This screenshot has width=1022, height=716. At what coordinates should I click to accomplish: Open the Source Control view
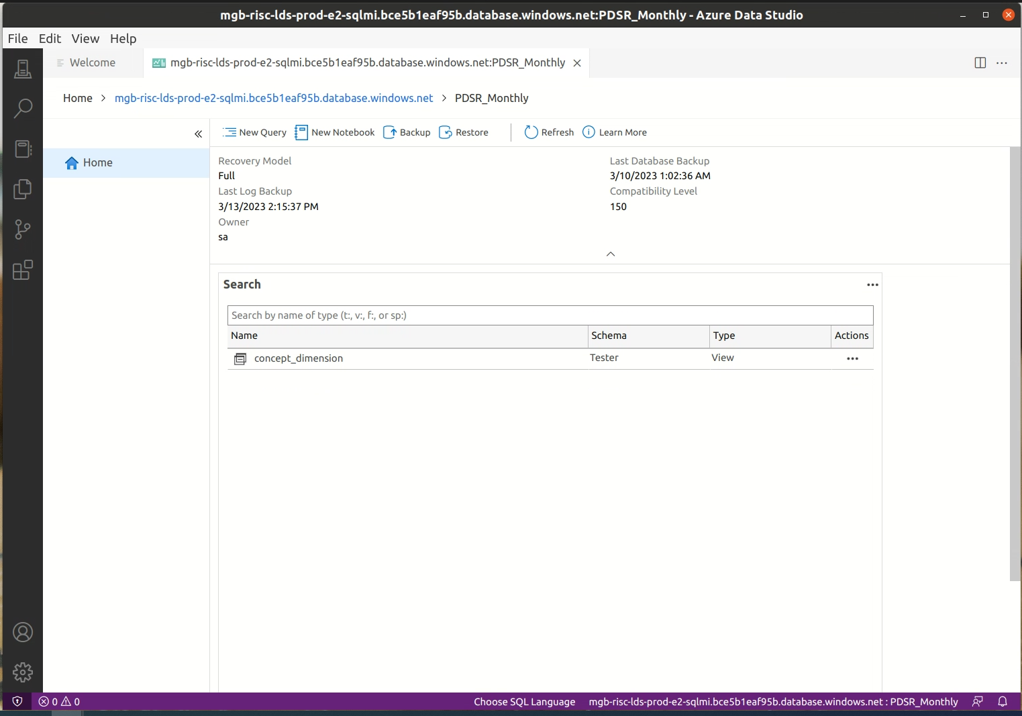pyautogui.click(x=23, y=229)
